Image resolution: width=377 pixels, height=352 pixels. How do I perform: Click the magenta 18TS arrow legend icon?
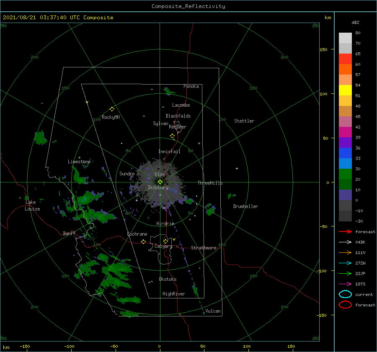pos(345,284)
